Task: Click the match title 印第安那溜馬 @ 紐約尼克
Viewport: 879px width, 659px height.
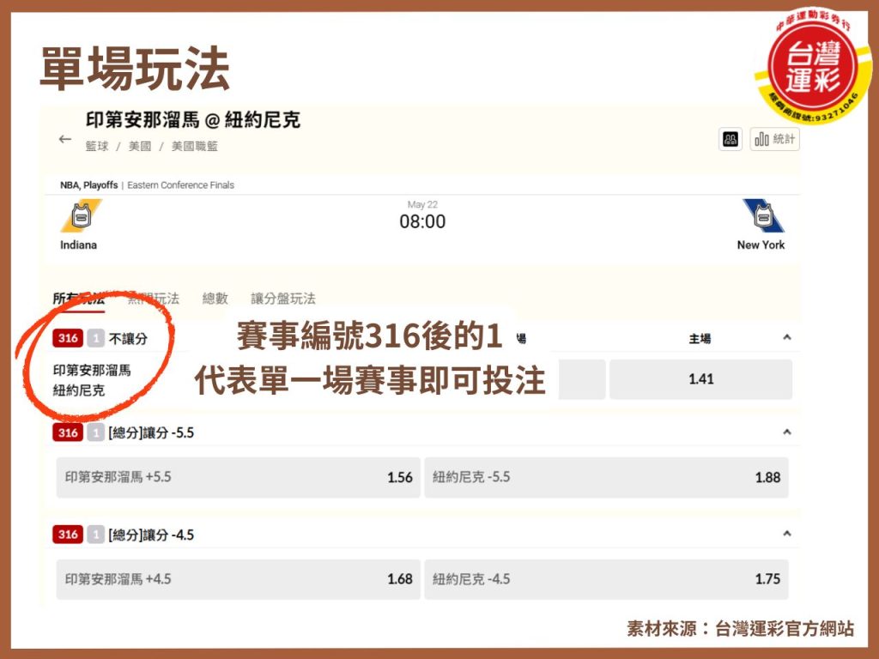Action: point(193,120)
